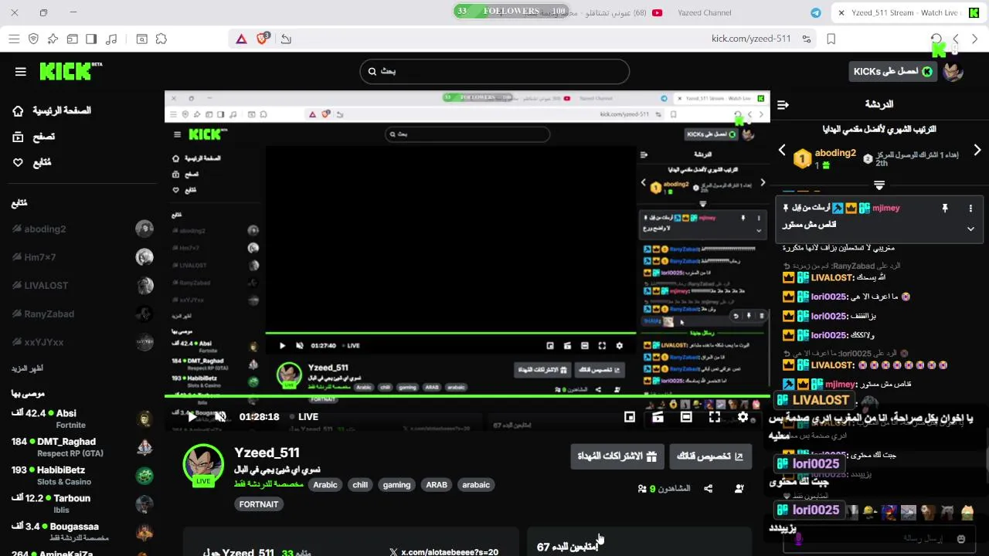989x556 pixels.
Task: Open the browse sidebar link
Action: [x=43, y=137]
